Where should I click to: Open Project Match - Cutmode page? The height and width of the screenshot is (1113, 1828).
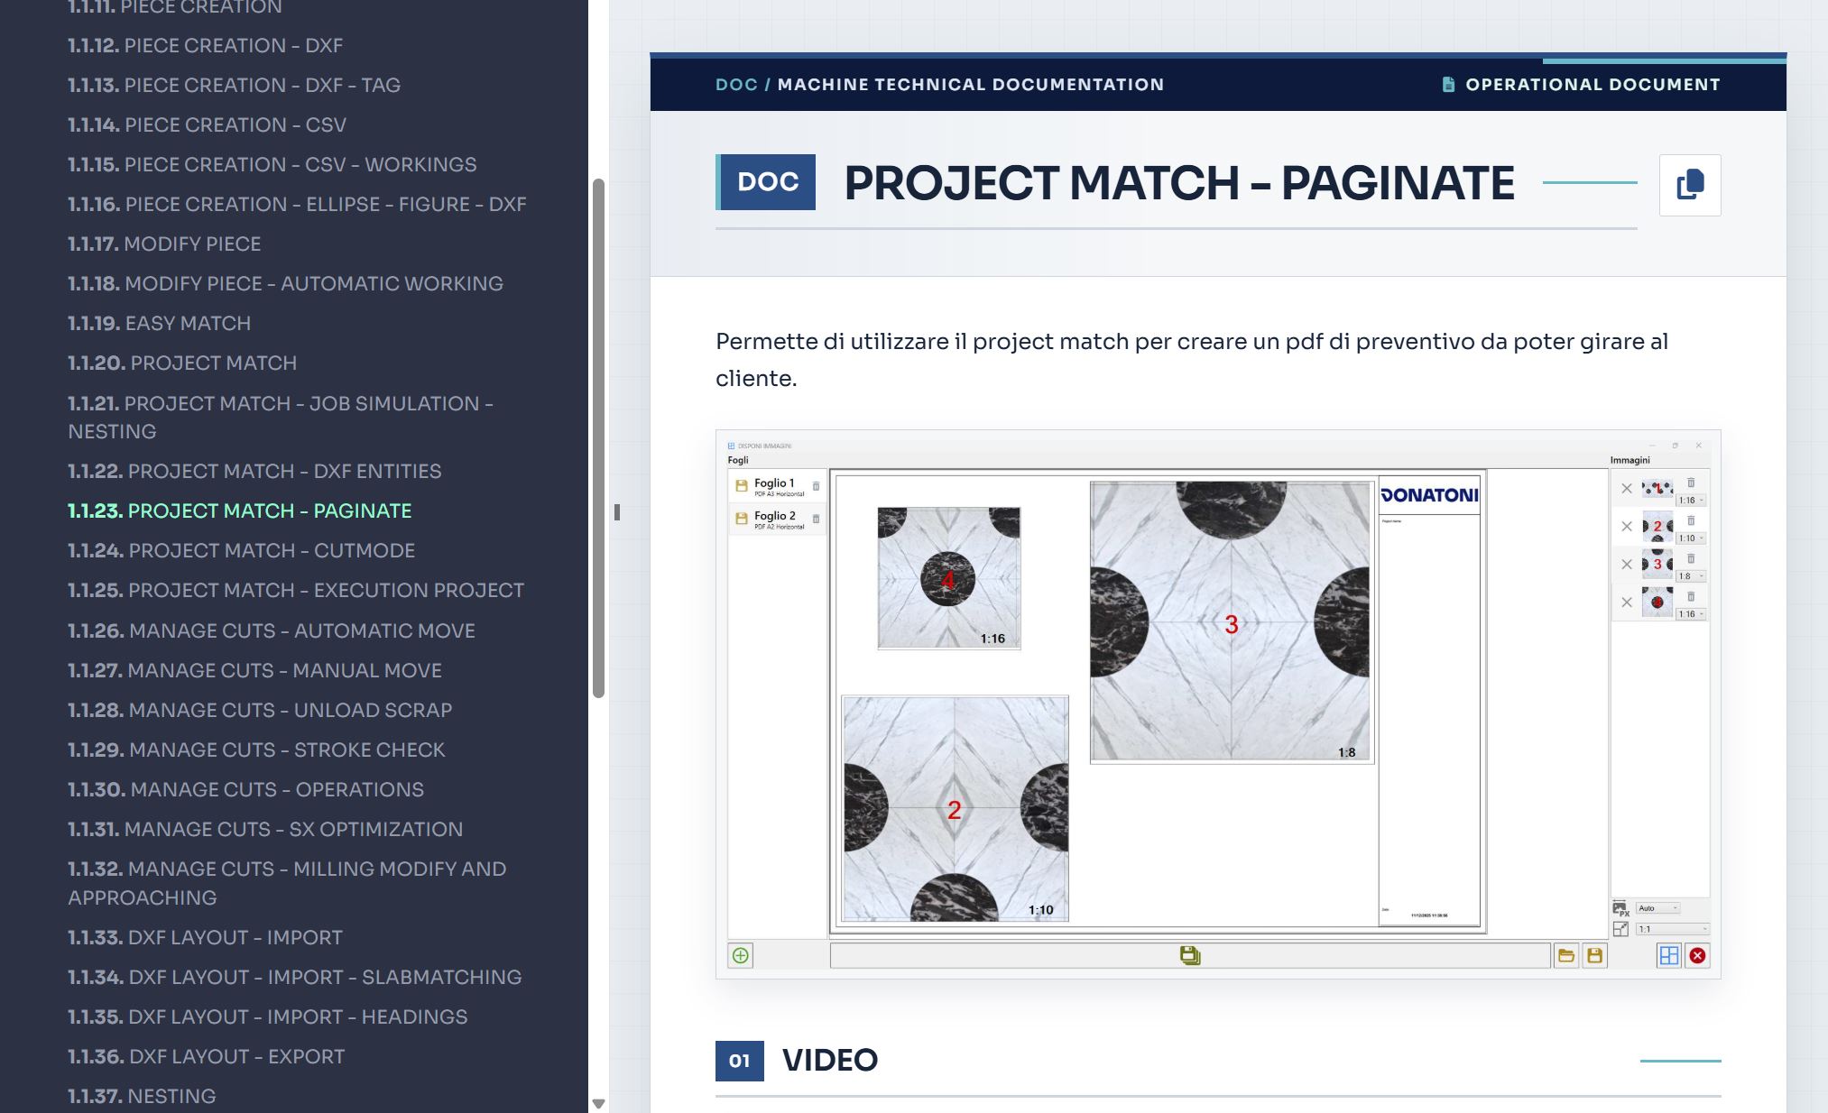tap(242, 550)
